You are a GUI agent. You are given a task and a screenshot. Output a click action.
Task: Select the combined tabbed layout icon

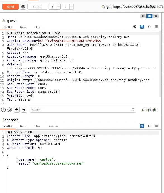tap(156, 16)
